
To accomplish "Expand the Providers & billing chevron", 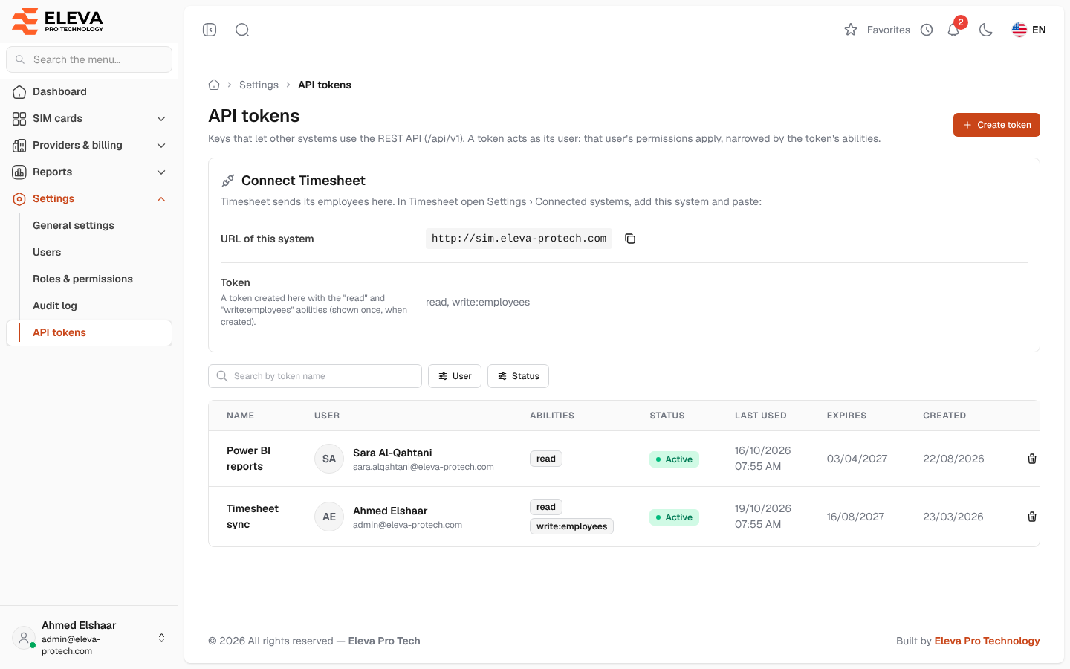I will tap(161, 146).
